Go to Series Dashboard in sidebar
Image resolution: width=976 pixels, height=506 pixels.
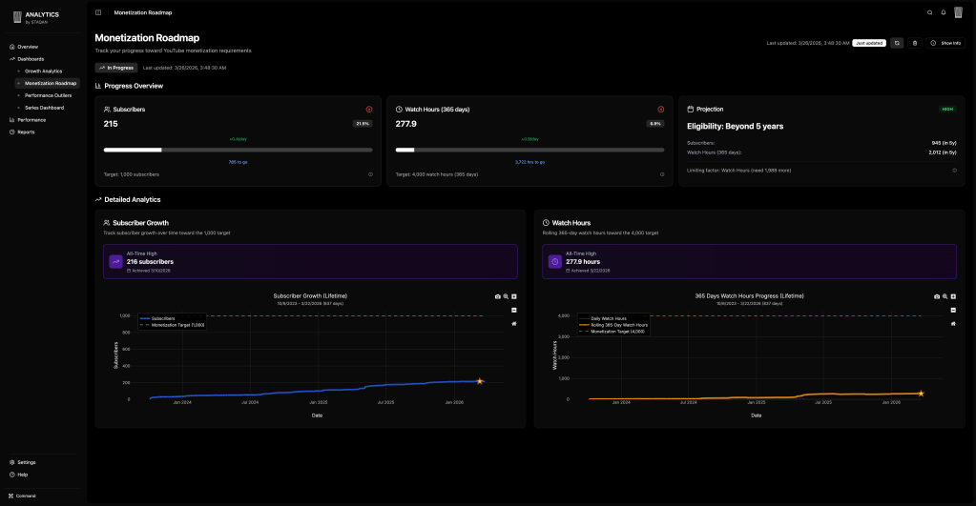[x=45, y=108]
